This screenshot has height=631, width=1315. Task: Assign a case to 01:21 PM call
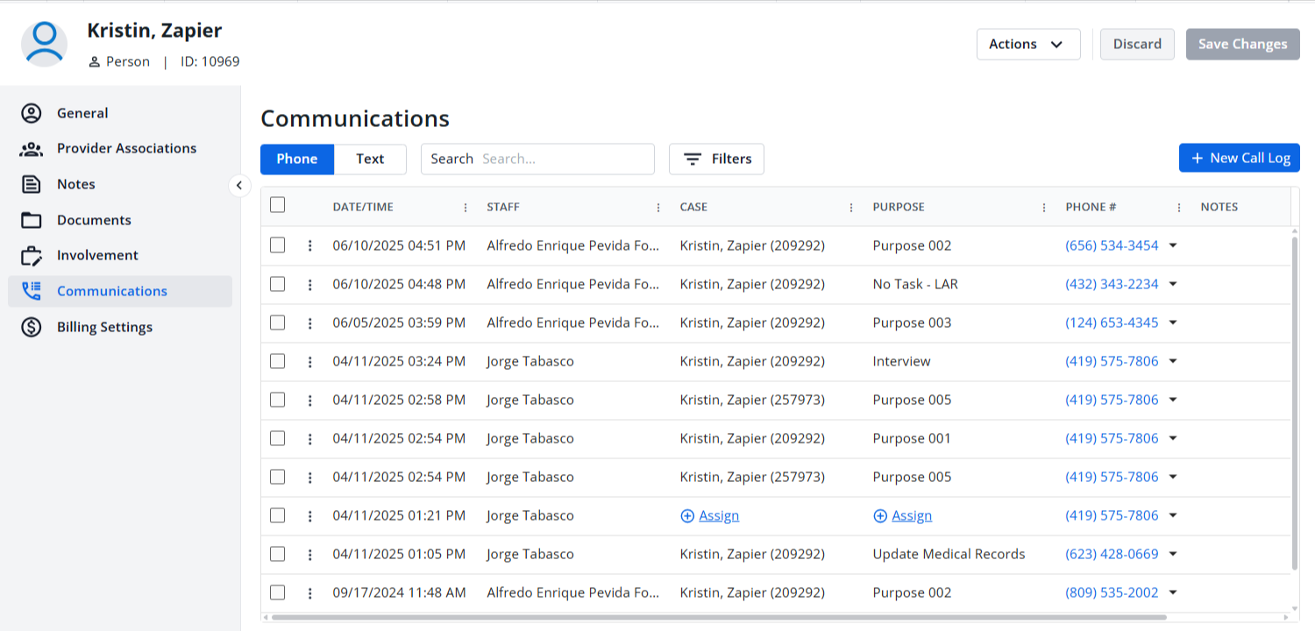(x=710, y=515)
